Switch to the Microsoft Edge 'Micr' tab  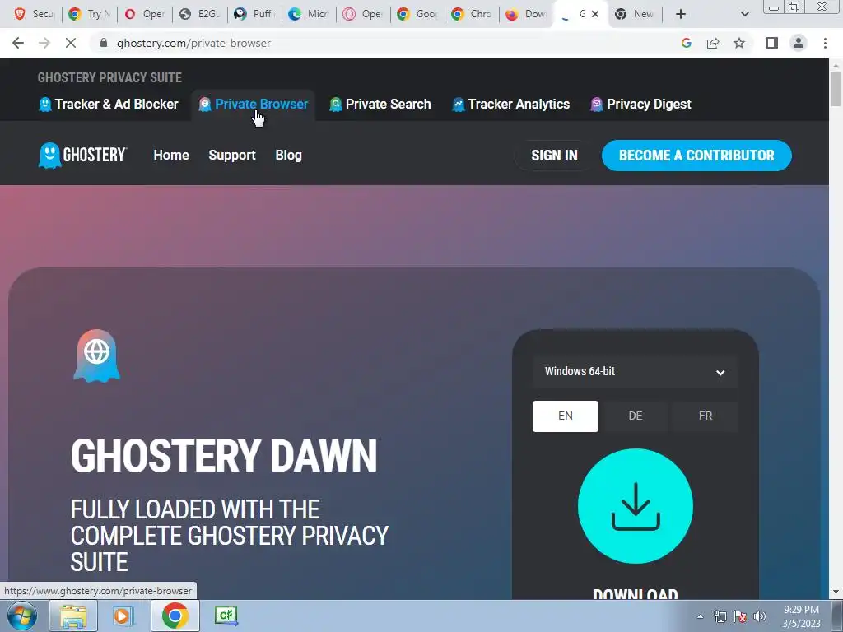coord(310,14)
